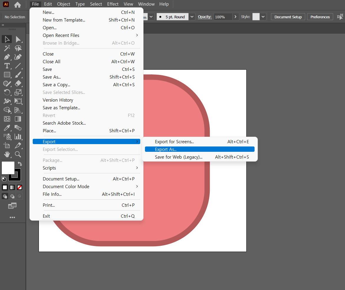
Task: Click the Opacity 100% field
Action: click(223, 17)
